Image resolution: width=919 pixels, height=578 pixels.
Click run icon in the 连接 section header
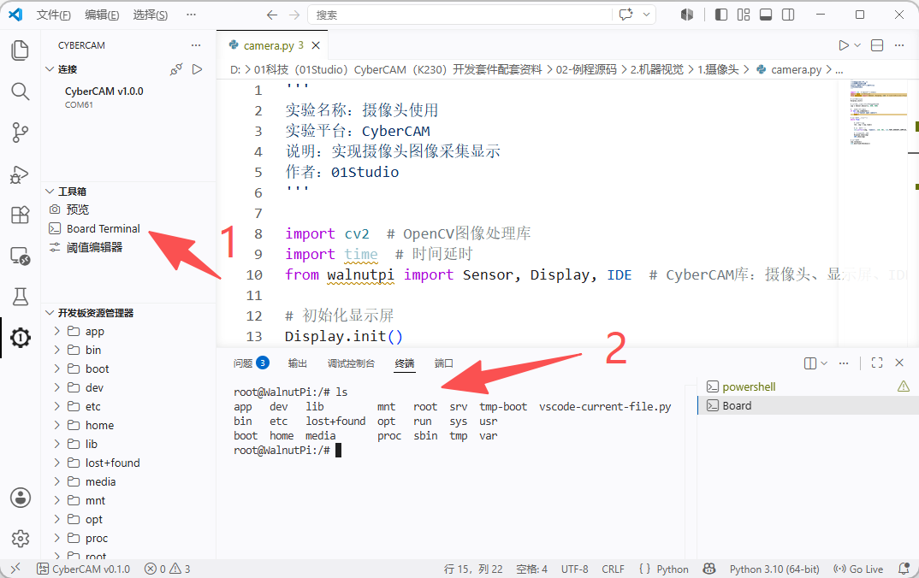click(198, 69)
